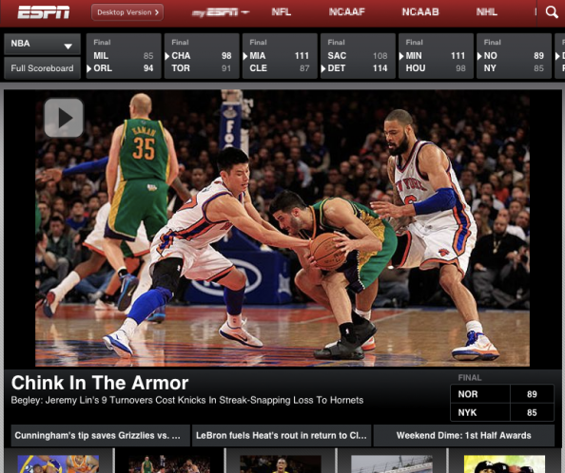
Task: Open the CHA vs TOR game box
Action: pyautogui.click(x=202, y=56)
